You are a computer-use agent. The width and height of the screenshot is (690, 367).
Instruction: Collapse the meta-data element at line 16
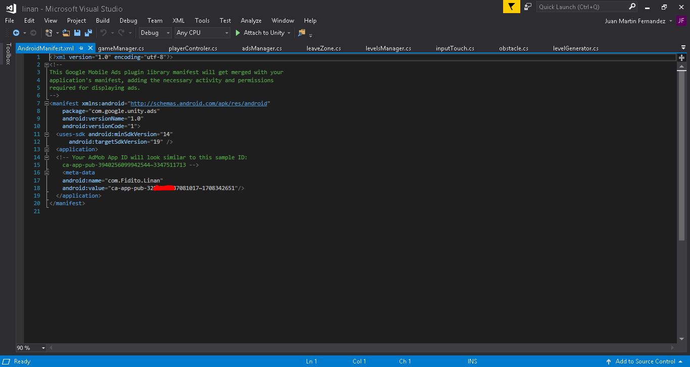pyautogui.click(x=46, y=172)
